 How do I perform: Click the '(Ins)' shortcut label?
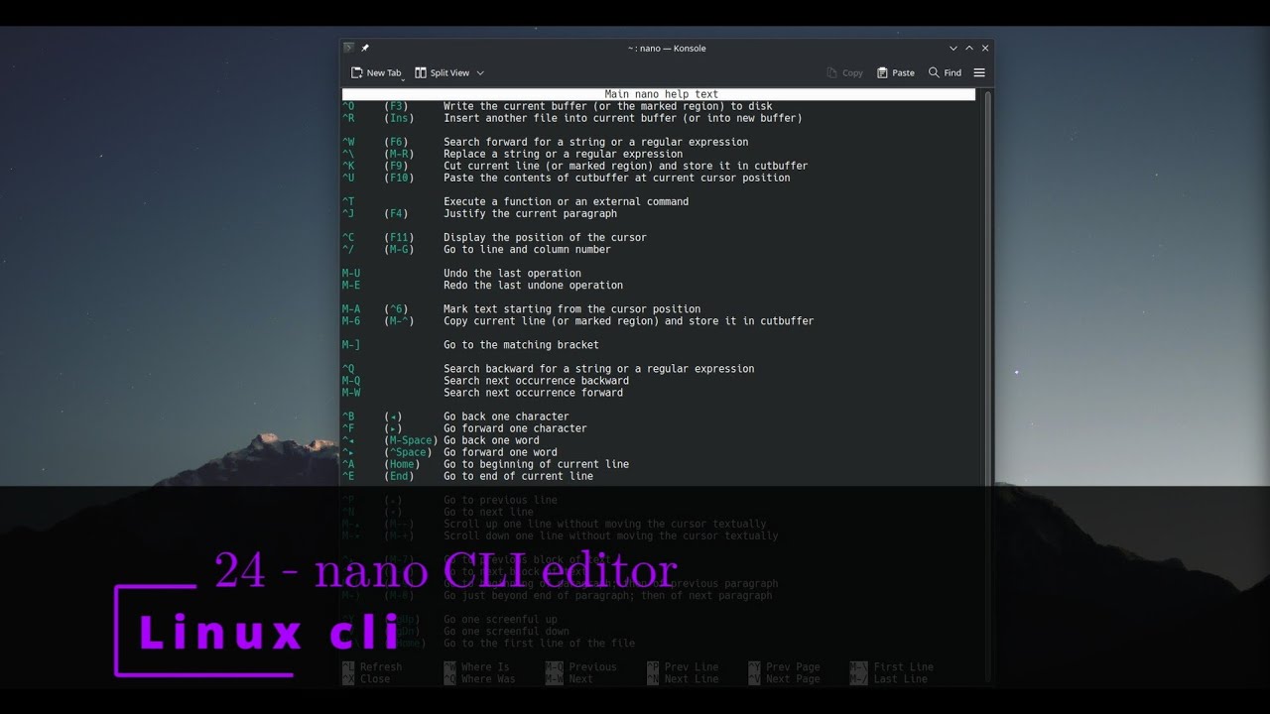[399, 118]
